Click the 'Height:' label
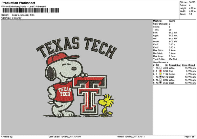The image size is (197, 139). click(183, 8)
